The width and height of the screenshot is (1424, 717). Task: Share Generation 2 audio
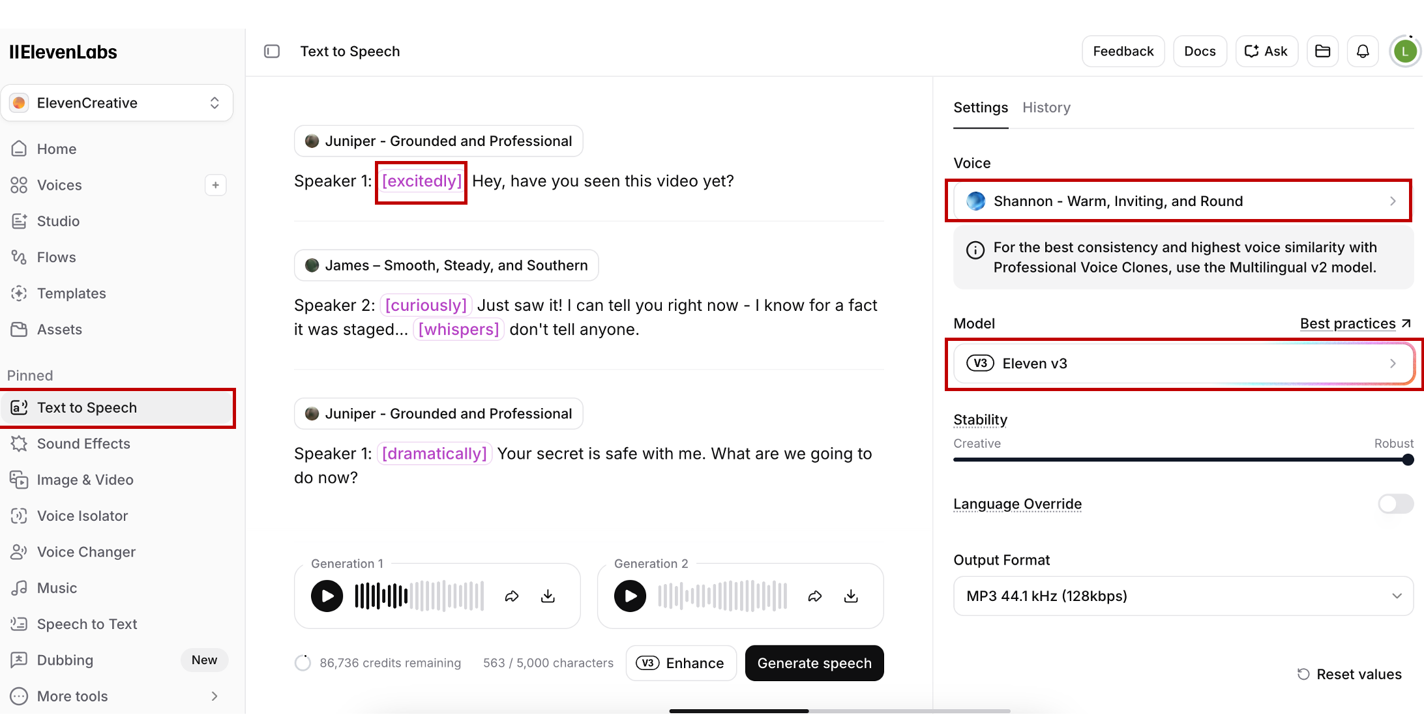point(815,596)
